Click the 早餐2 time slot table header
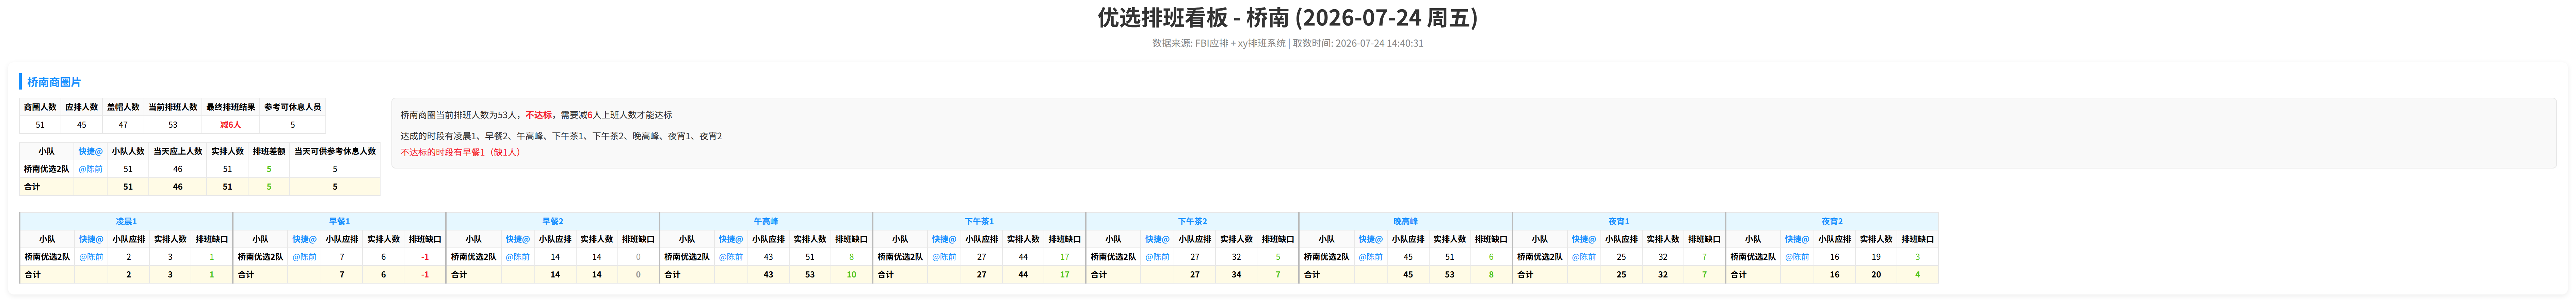 click(x=553, y=221)
